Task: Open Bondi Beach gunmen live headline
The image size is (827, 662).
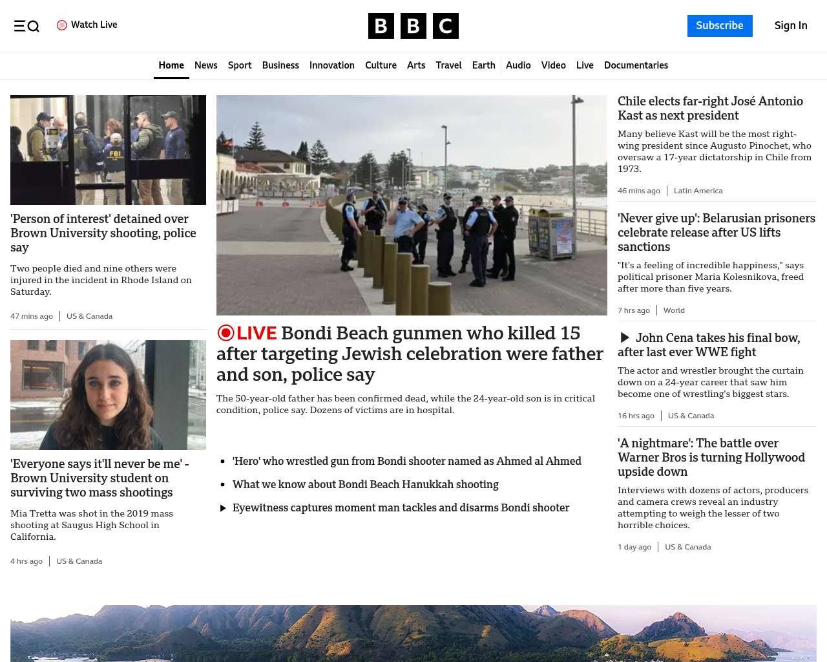Action: pyautogui.click(x=410, y=354)
